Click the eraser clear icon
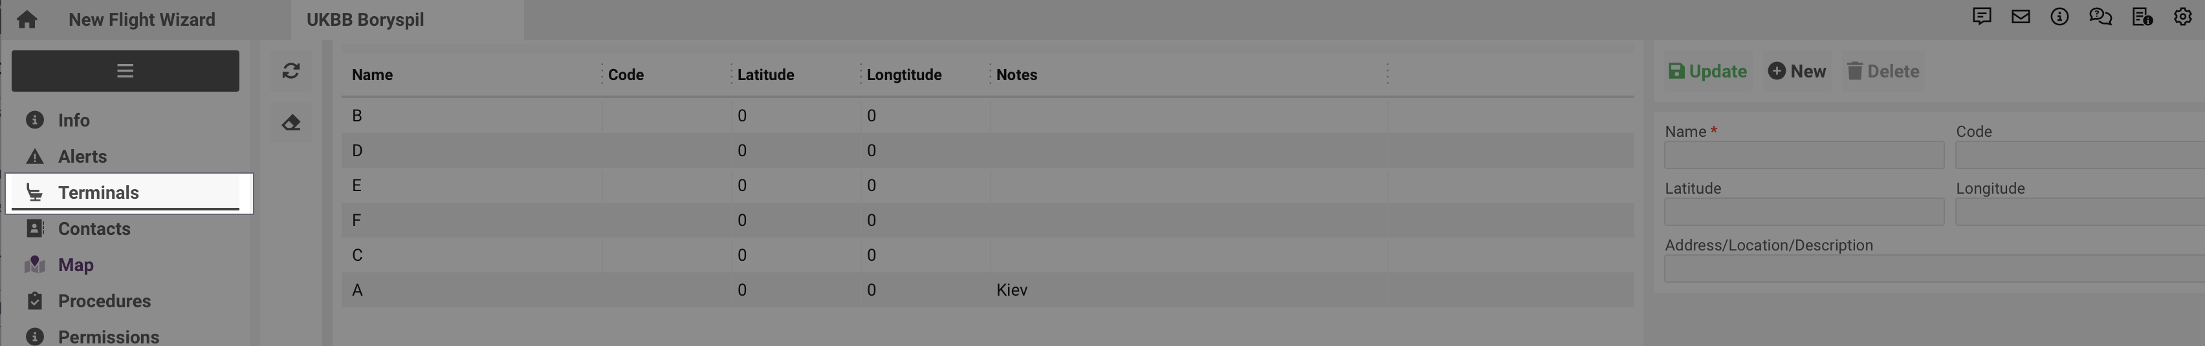 click(x=291, y=123)
